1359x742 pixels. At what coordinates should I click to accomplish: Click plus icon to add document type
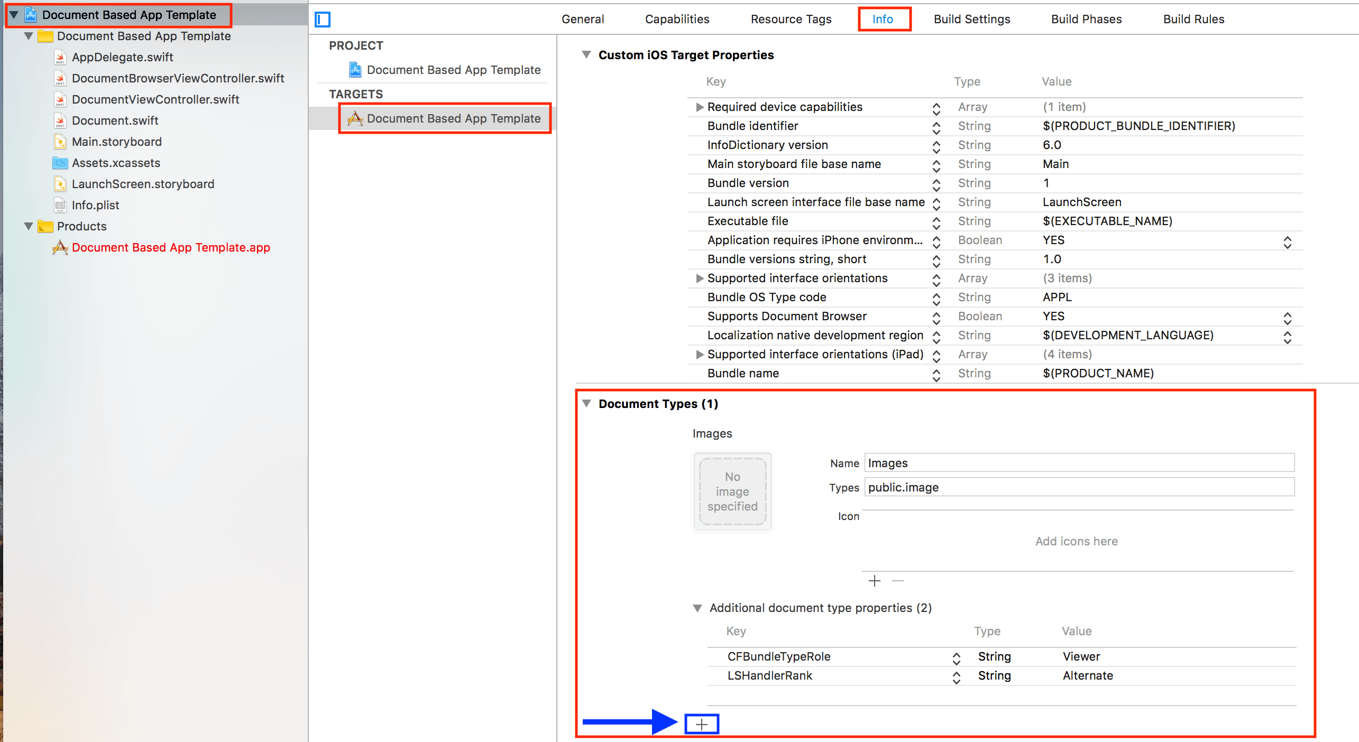coord(701,724)
